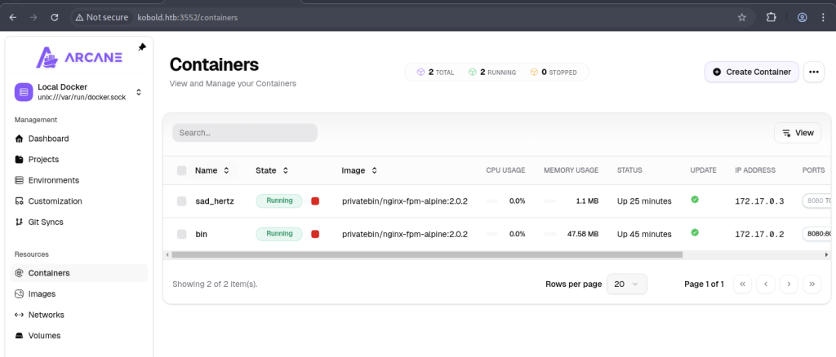Go to the first page of results
The height and width of the screenshot is (357, 836).
(742, 284)
